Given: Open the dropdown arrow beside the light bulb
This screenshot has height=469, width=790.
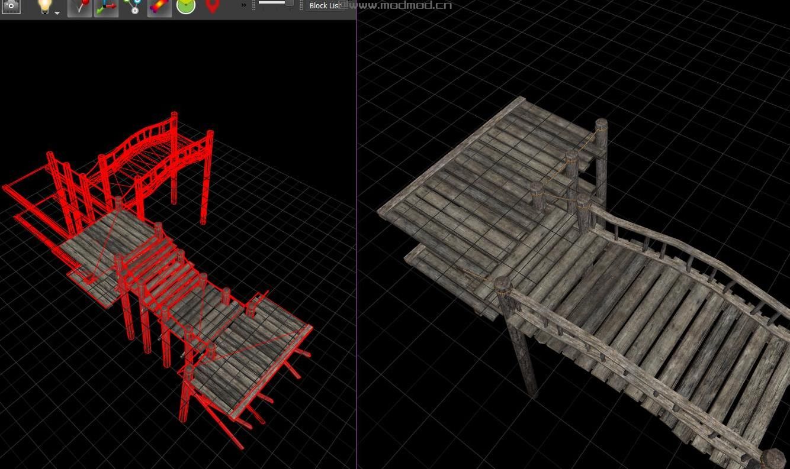Looking at the screenshot, I should tap(57, 12).
